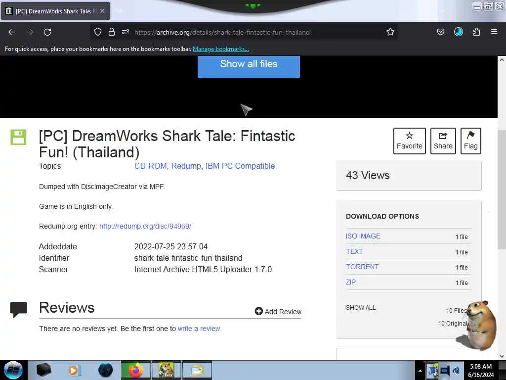Click the address bar URL
The width and height of the screenshot is (506, 380).
[x=222, y=32]
